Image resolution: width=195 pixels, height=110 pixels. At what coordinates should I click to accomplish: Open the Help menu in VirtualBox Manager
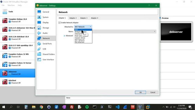(19, 5)
